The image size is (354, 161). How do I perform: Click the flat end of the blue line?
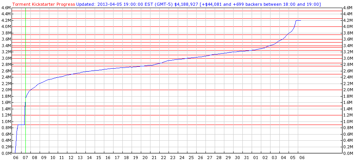298,20
